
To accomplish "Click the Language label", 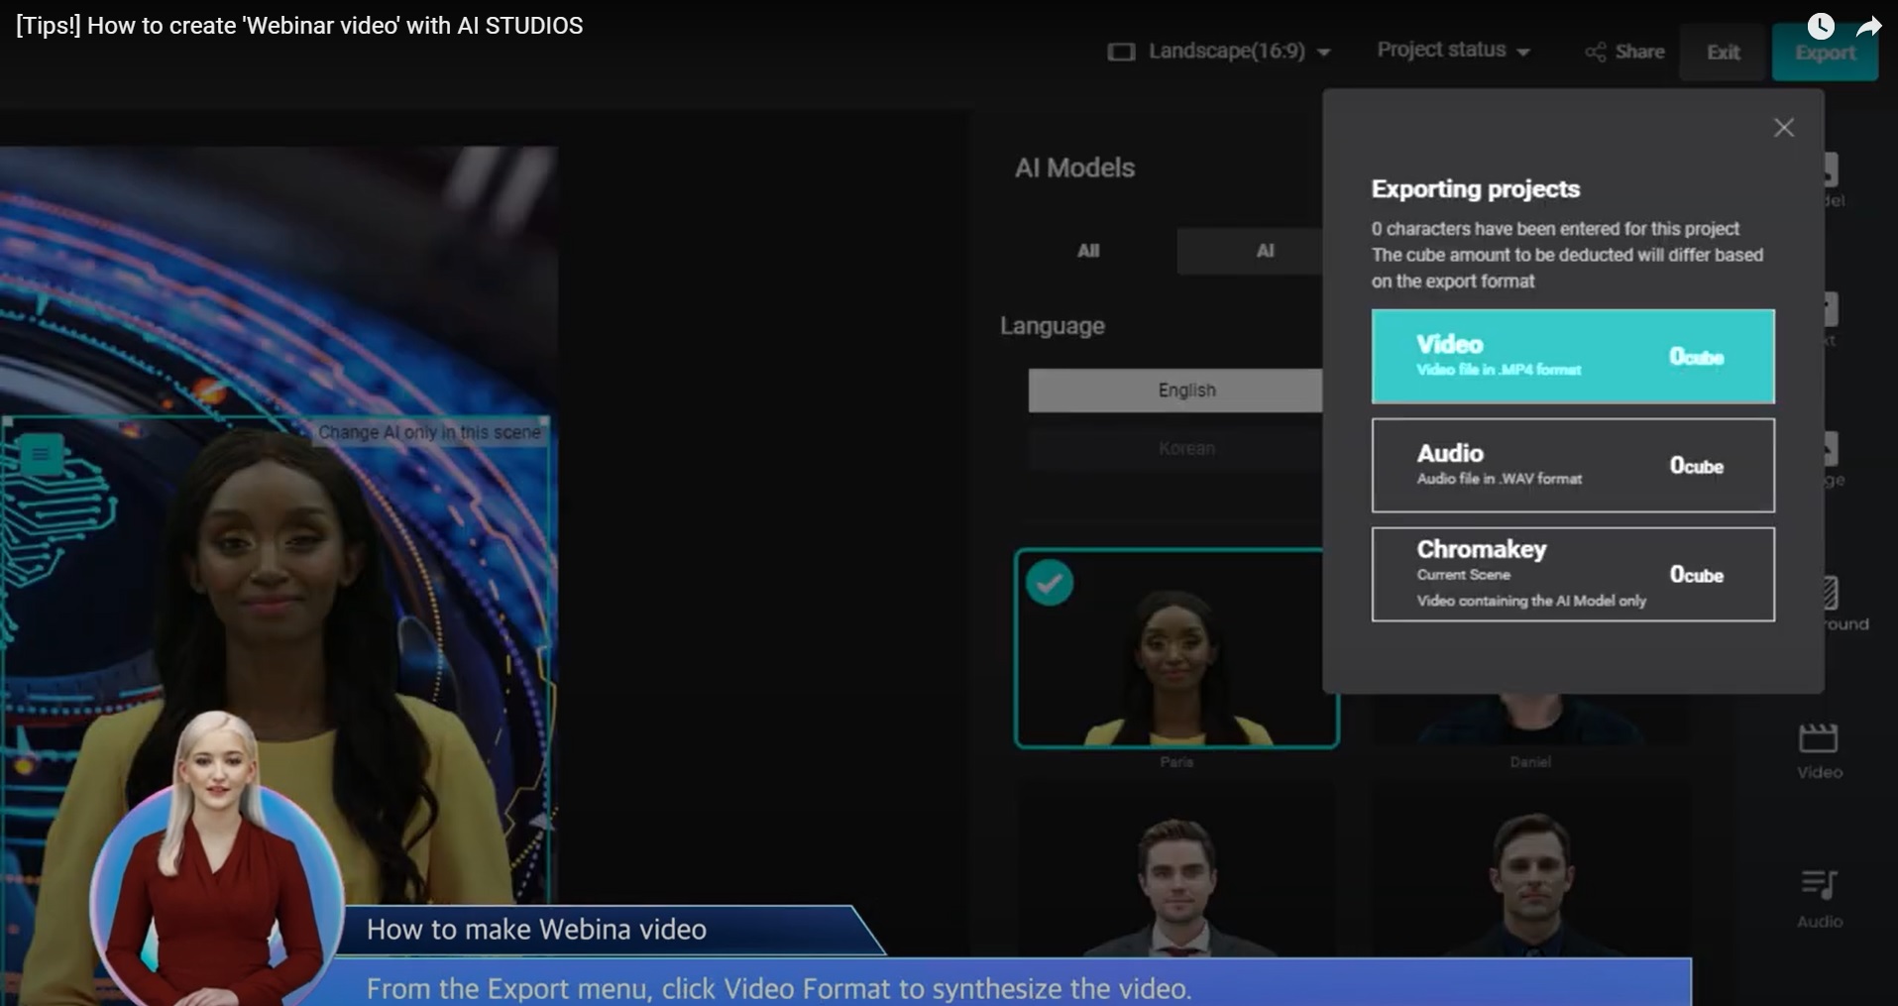I will click(1052, 326).
